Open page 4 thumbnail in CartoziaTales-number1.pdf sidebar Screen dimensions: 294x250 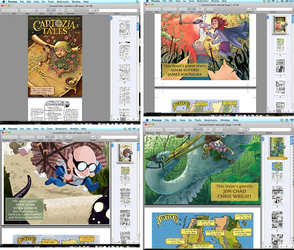pos(125,27)
